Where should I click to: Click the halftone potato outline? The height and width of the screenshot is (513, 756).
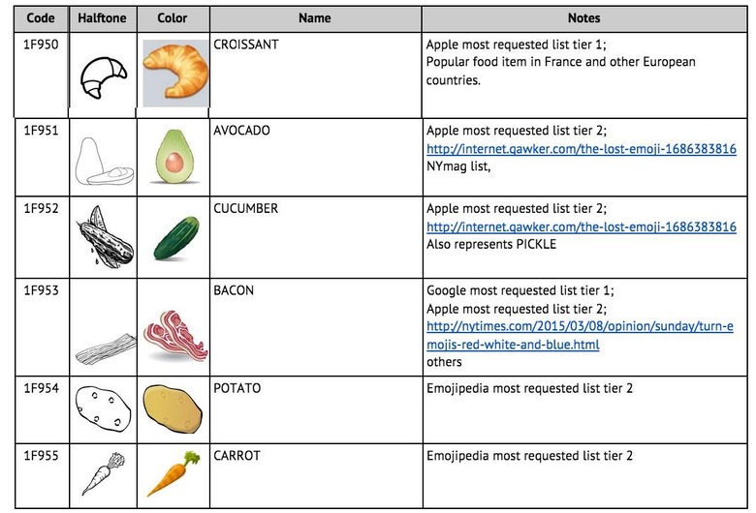coord(103,409)
